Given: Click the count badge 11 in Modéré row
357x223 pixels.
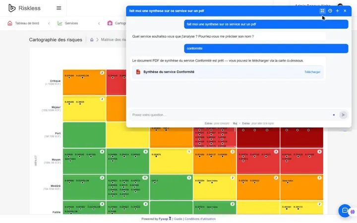Looking at the screenshot, I should (145, 178).
